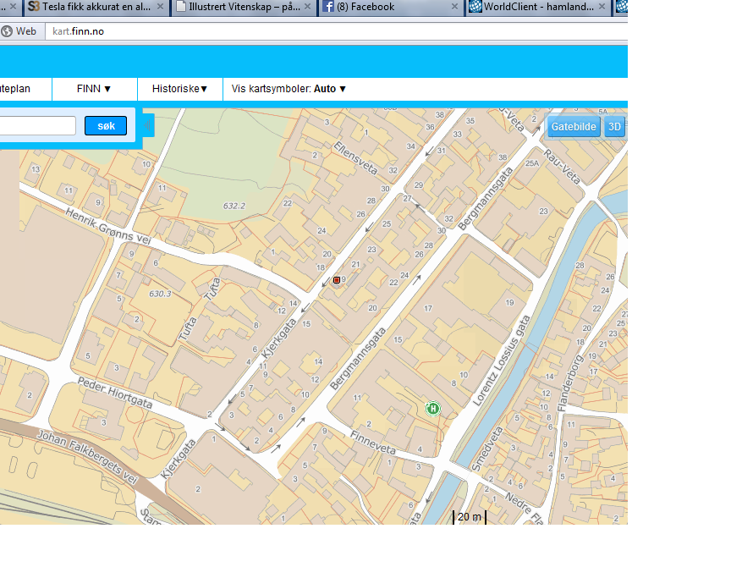Screen dimensions: 753x567
Task: Click into the map search field
Action: tap(38, 126)
